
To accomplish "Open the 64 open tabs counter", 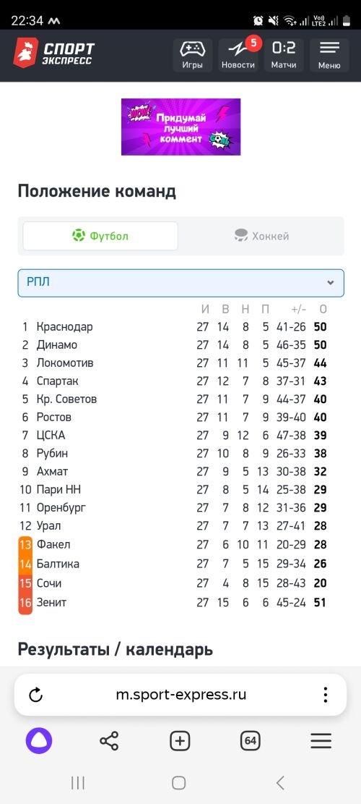I will click(x=250, y=741).
